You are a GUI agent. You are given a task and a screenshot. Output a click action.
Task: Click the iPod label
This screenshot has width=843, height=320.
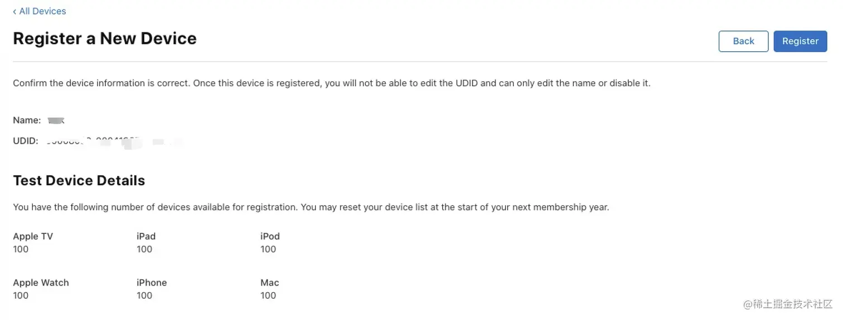[x=270, y=236]
